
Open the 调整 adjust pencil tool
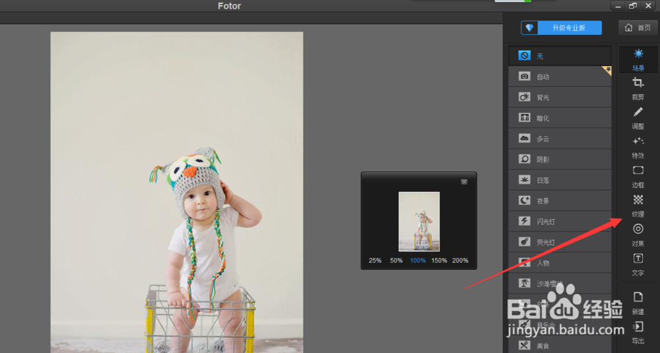pos(638,116)
